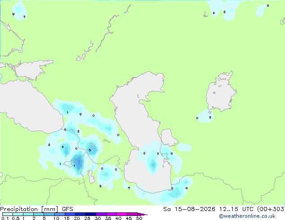Image resolution: width=285 pixels, height=220 pixels.
Task: Click the legend label '25'
Action: pos(87,218)
